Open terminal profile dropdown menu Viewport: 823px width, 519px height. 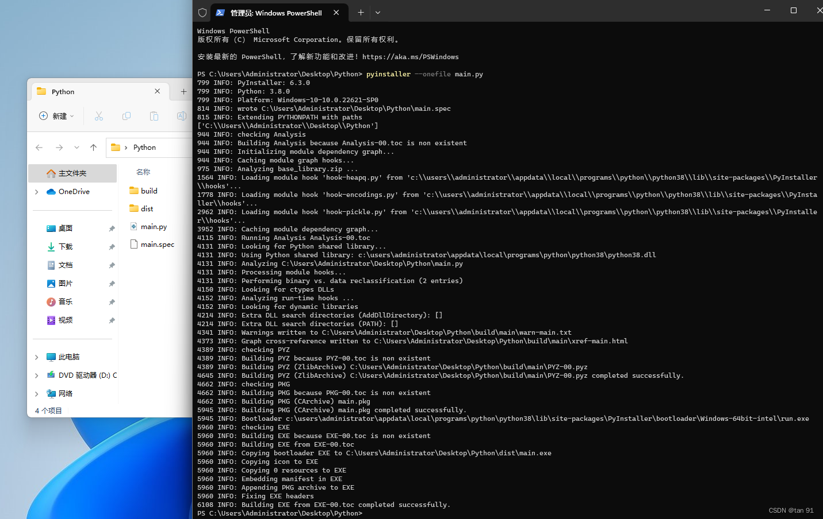[x=378, y=12]
